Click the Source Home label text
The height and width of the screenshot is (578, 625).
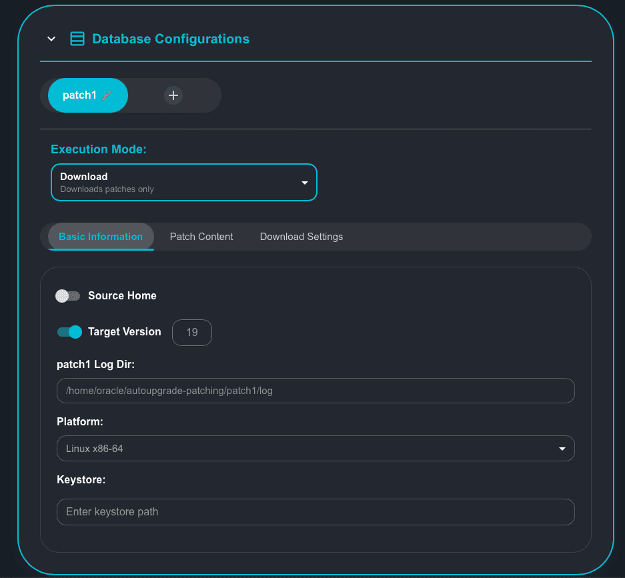(122, 295)
